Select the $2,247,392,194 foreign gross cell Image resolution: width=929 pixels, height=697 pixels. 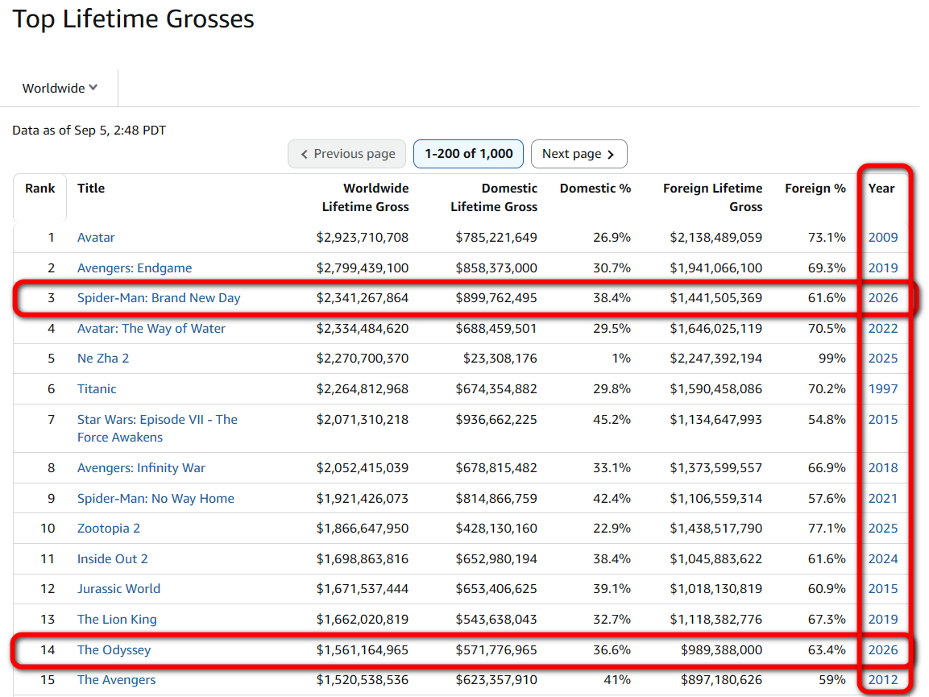click(x=715, y=359)
